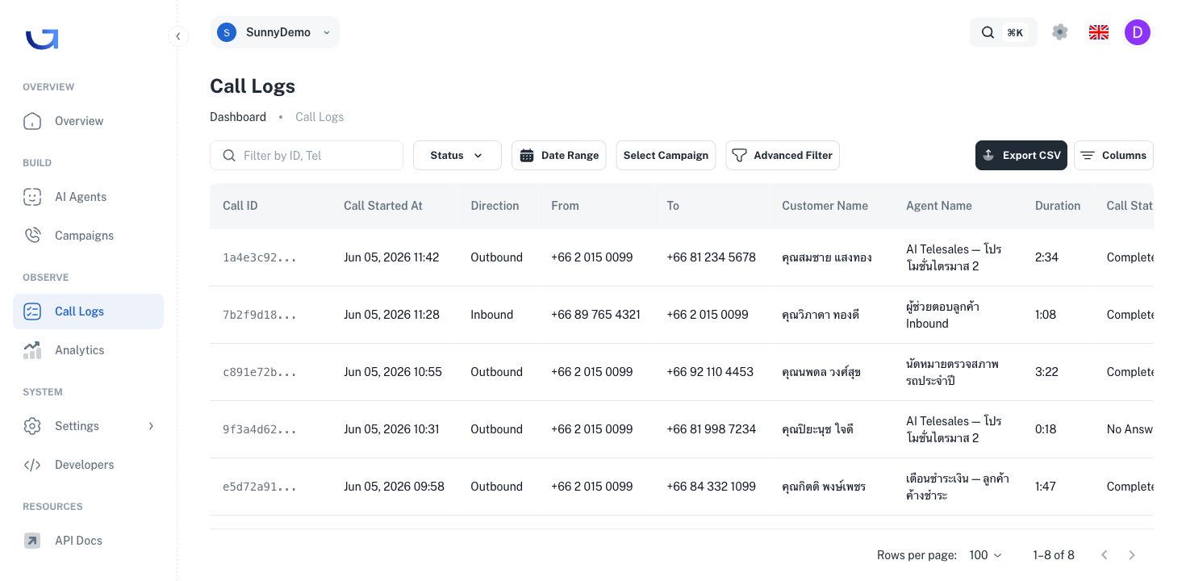The width and height of the screenshot is (1186, 581).
Task: Click the Settings gear icon in sidebar
Action: pyautogui.click(x=32, y=426)
